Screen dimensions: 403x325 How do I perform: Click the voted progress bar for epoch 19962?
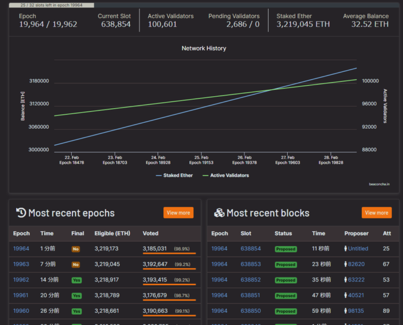click(x=169, y=284)
